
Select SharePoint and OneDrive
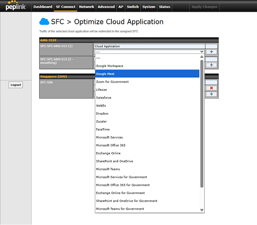[x=147, y=161]
